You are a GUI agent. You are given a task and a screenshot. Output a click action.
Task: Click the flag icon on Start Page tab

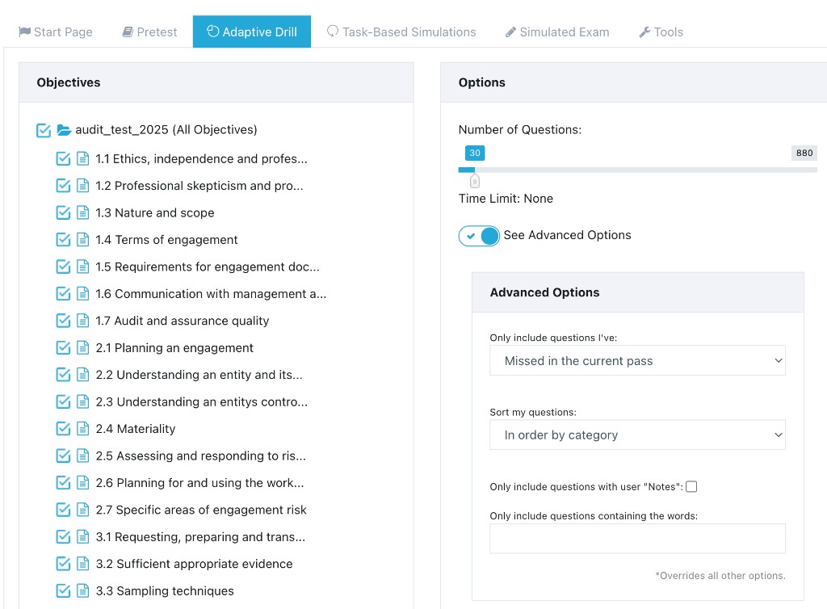tap(25, 31)
